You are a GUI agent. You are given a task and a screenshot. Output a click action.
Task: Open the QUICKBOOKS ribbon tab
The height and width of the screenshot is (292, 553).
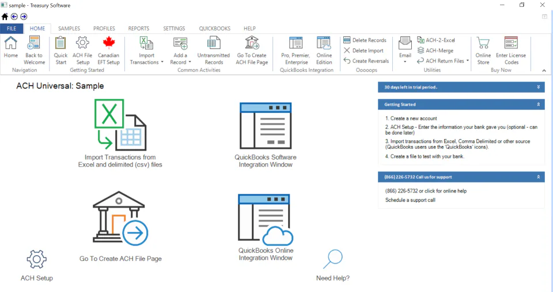(x=214, y=29)
